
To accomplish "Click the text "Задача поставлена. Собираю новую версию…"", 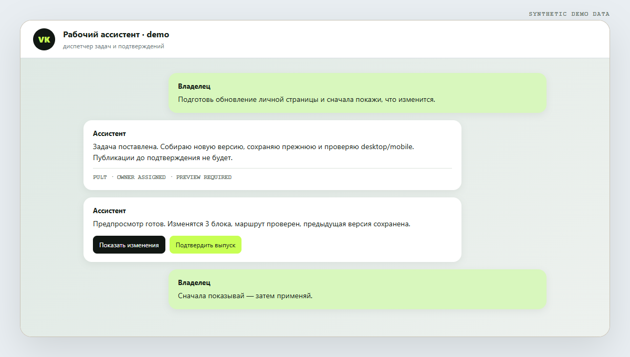I will point(254,146).
